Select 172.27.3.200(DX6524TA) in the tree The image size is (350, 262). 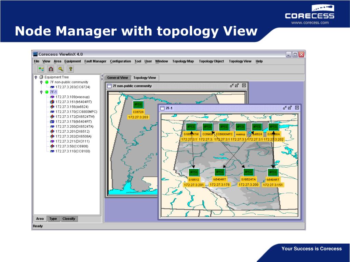pos(75,127)
